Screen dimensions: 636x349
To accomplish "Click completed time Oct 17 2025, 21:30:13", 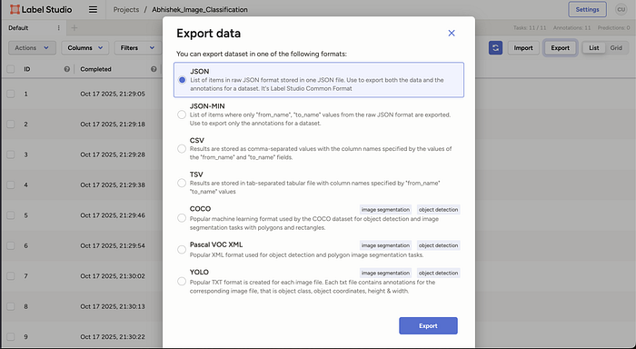I will [113, 306].
